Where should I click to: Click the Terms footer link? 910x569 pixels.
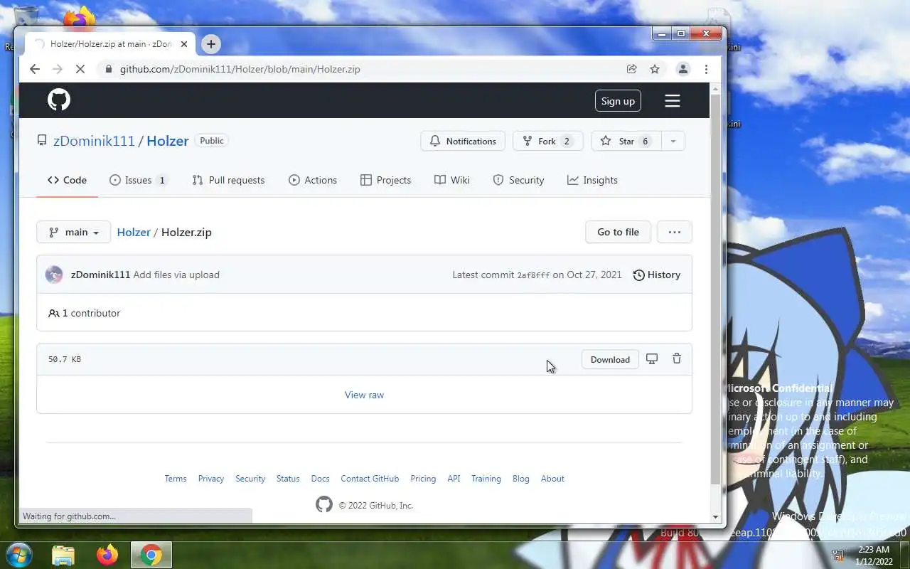click(x=176, y=479)
